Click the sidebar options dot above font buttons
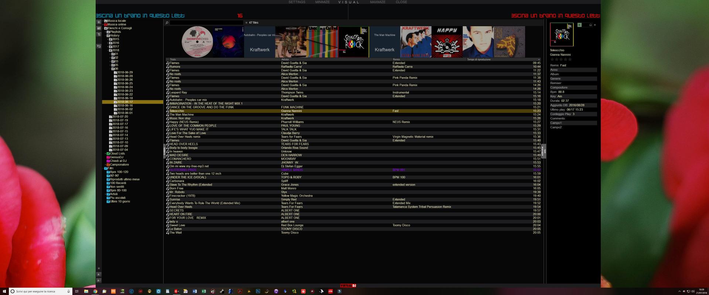 [x=99, y=268]
